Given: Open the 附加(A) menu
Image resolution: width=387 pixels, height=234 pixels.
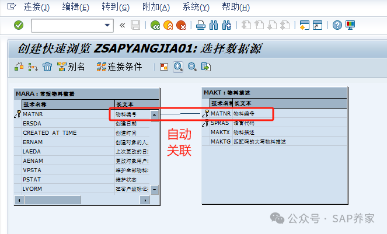Looking at the screenshot, I should 156,7.
